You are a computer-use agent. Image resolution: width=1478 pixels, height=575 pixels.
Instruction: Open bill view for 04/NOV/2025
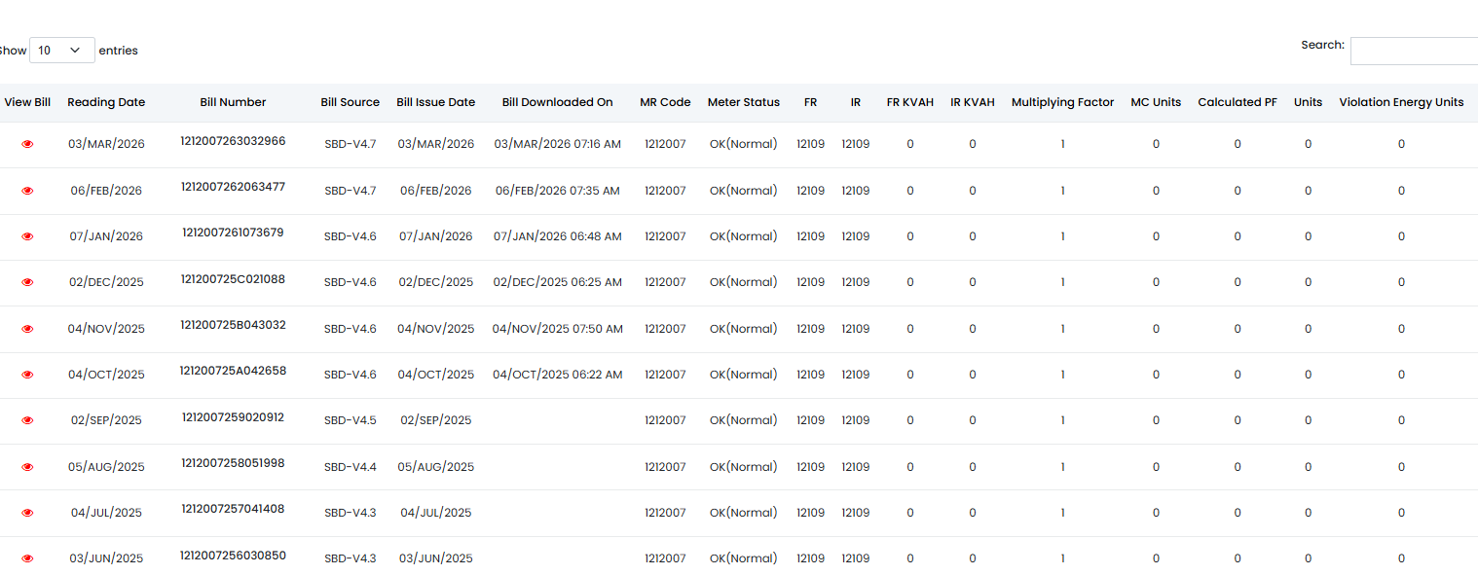tap(27, 329)
